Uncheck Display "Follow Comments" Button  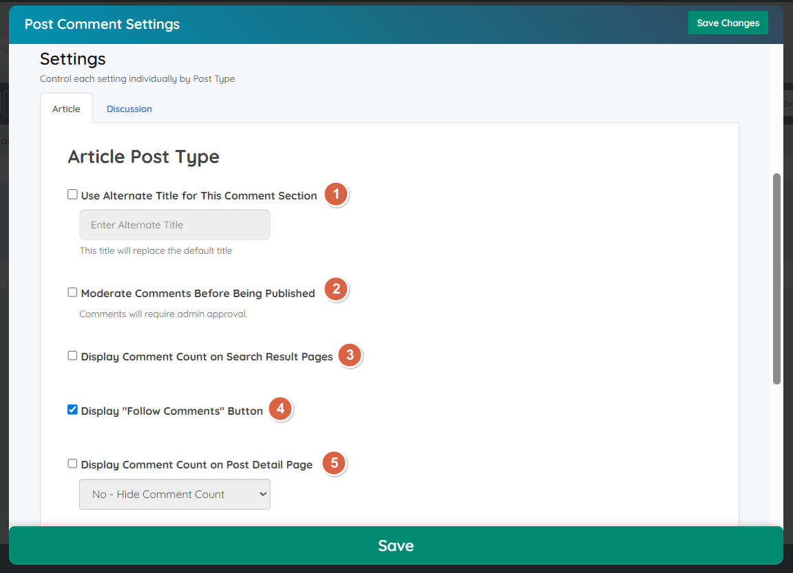[x=72, y=410]
